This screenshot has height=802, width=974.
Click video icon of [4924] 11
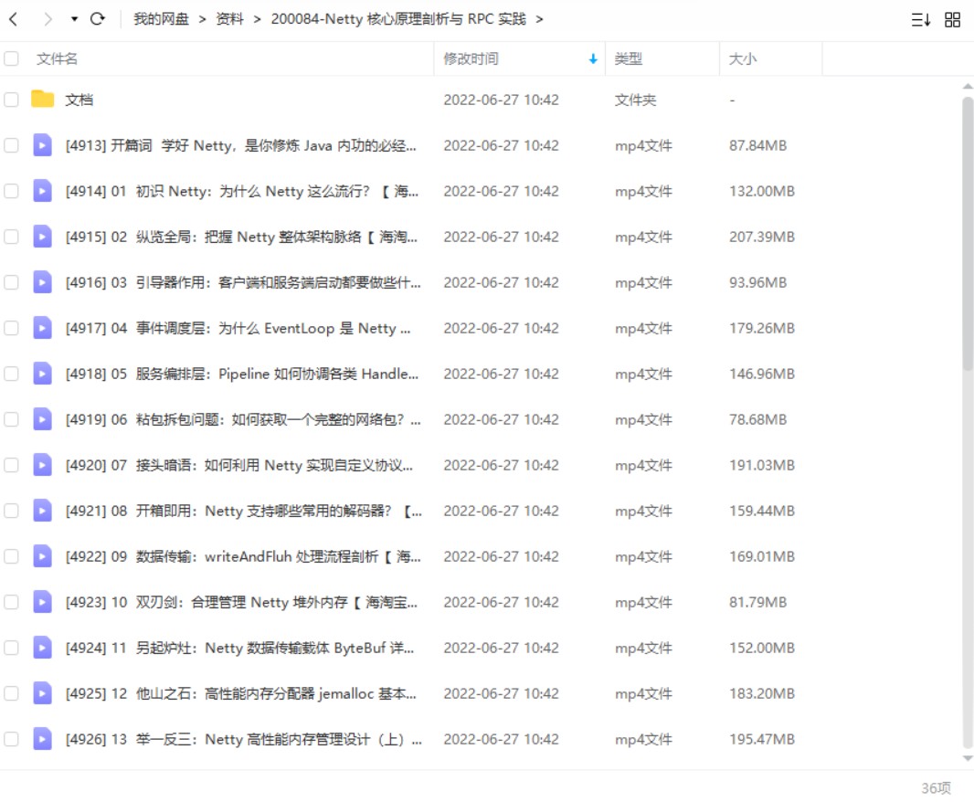point(42,648)
